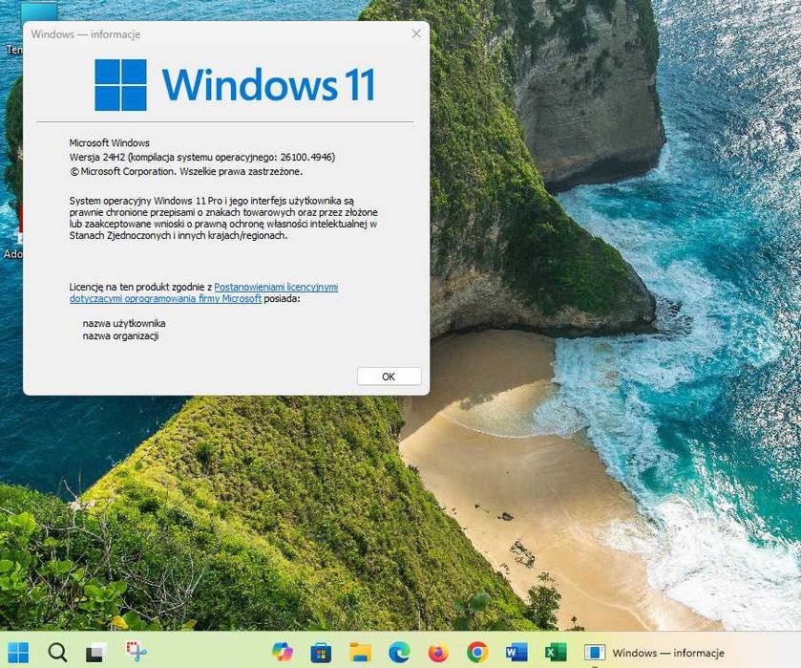This screenshot has height=668, width=801.
Task: Open the Windows Start menu
Action: pyautogui.click(x=18, y=653)
